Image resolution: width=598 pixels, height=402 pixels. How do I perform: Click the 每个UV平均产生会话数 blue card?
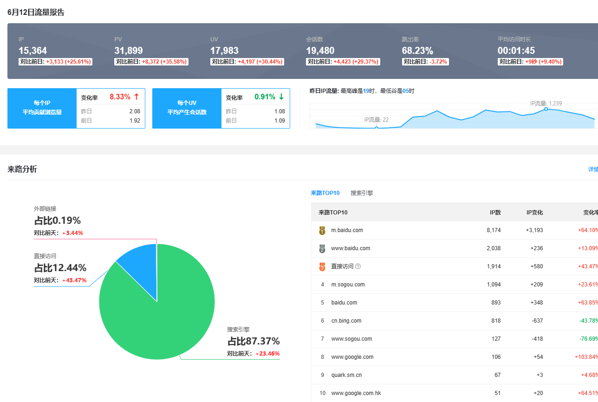coord(187,108)
